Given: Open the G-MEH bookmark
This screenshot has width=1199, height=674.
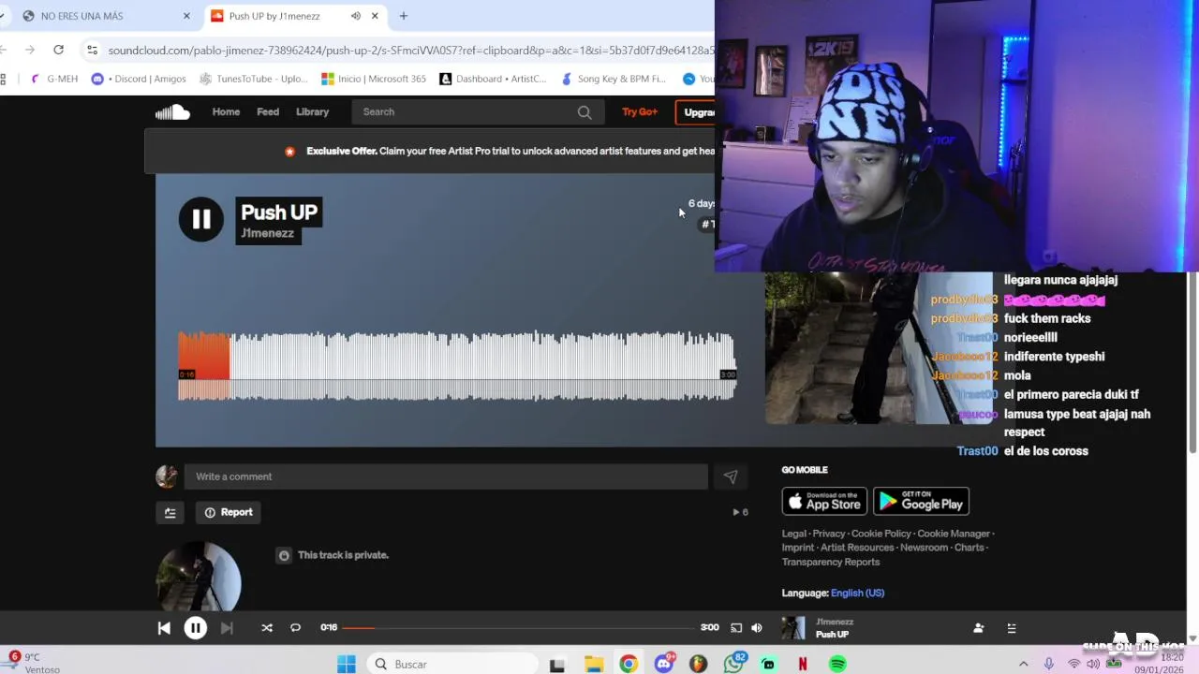Looking at the screenshot, I should pos(54,79).
